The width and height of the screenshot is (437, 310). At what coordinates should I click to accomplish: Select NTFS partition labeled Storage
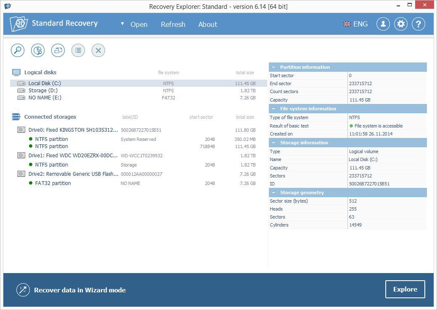138,165
